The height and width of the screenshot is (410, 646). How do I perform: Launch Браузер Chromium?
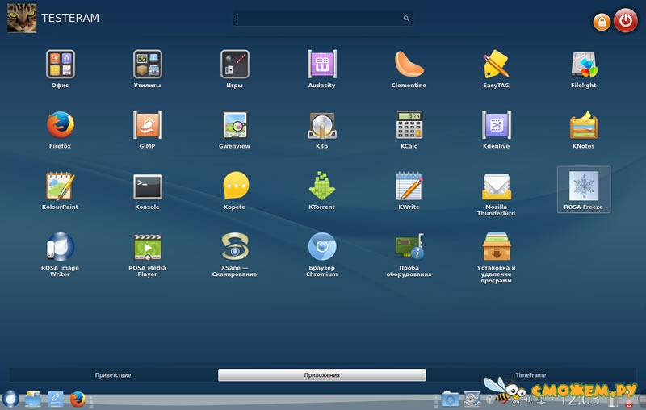321,254
